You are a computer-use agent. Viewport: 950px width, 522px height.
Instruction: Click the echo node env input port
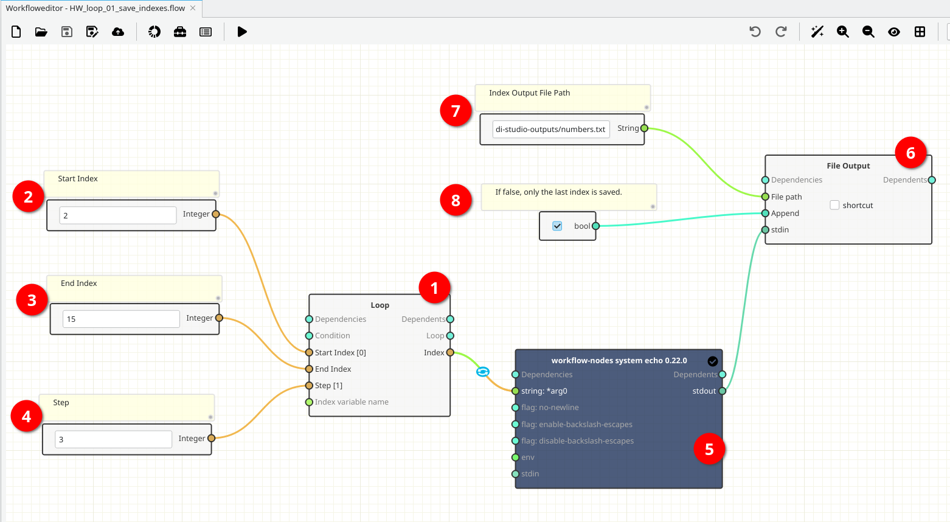(515, 457)
